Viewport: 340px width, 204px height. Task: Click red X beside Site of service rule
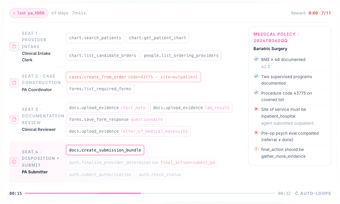[x=256, y=109]
